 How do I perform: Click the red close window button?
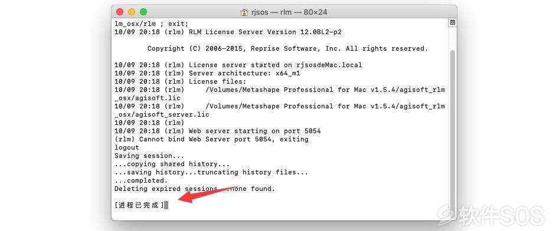pyautogui.click(x=120, y=12)
